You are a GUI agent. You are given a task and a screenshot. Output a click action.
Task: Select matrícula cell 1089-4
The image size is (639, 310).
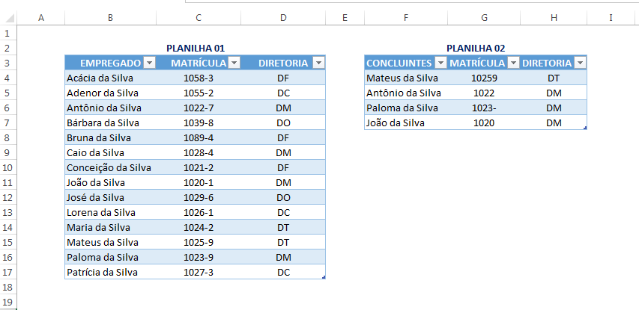pos(199,137)
